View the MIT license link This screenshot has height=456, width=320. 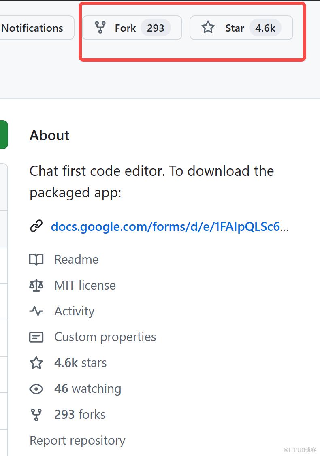tap(85, 285)
